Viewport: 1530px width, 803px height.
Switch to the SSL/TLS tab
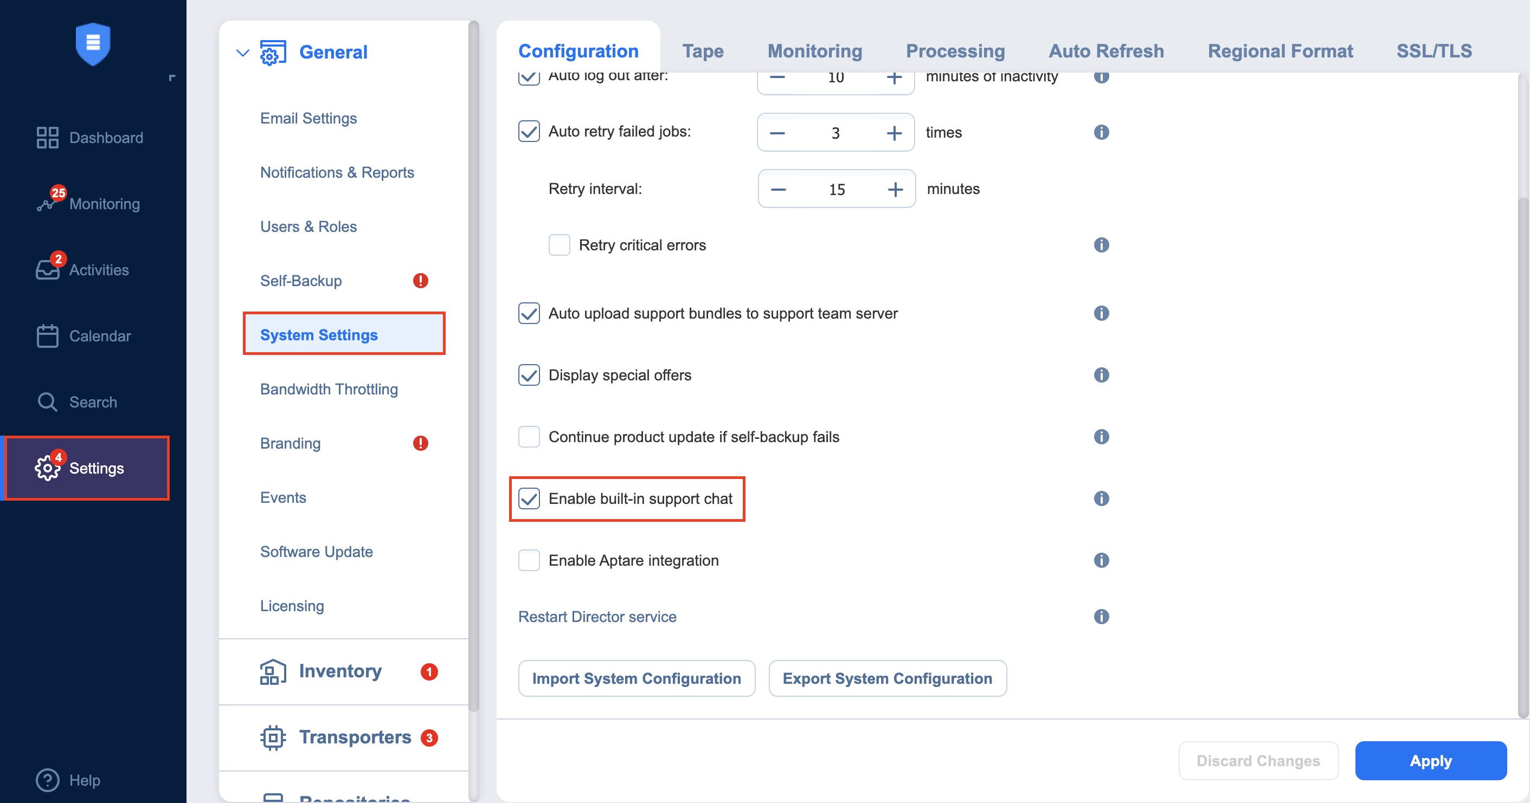click(x=1434, y=51)
